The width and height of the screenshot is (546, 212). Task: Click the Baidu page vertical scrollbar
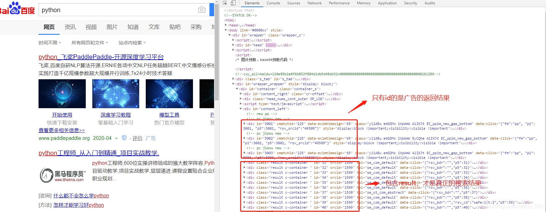click(x=217, y=53)
